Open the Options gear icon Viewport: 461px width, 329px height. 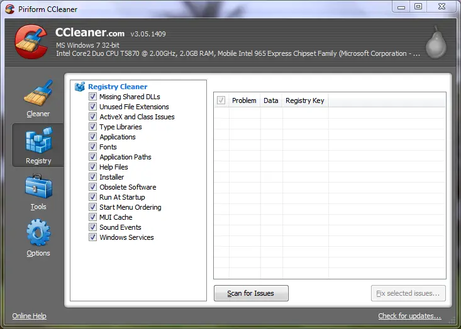38,232
